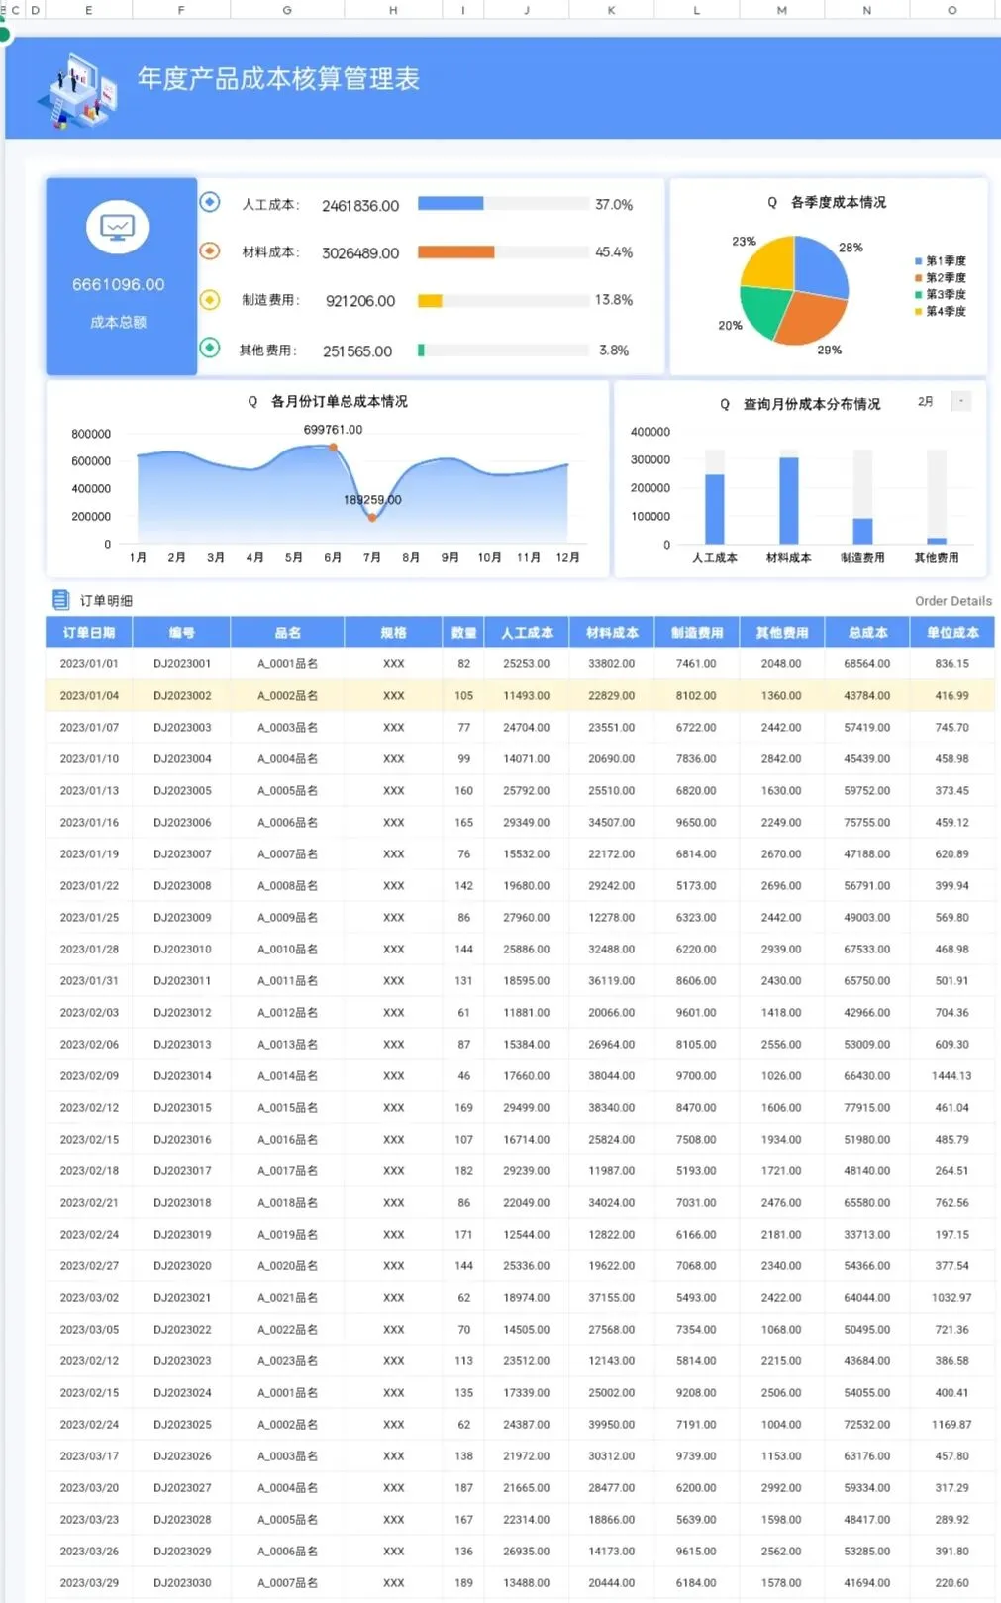Image resolution: width=1001 pixels, height=1603 pixels.
Task: Click the 第3季度 legend swatch
Action: [919, 295]
